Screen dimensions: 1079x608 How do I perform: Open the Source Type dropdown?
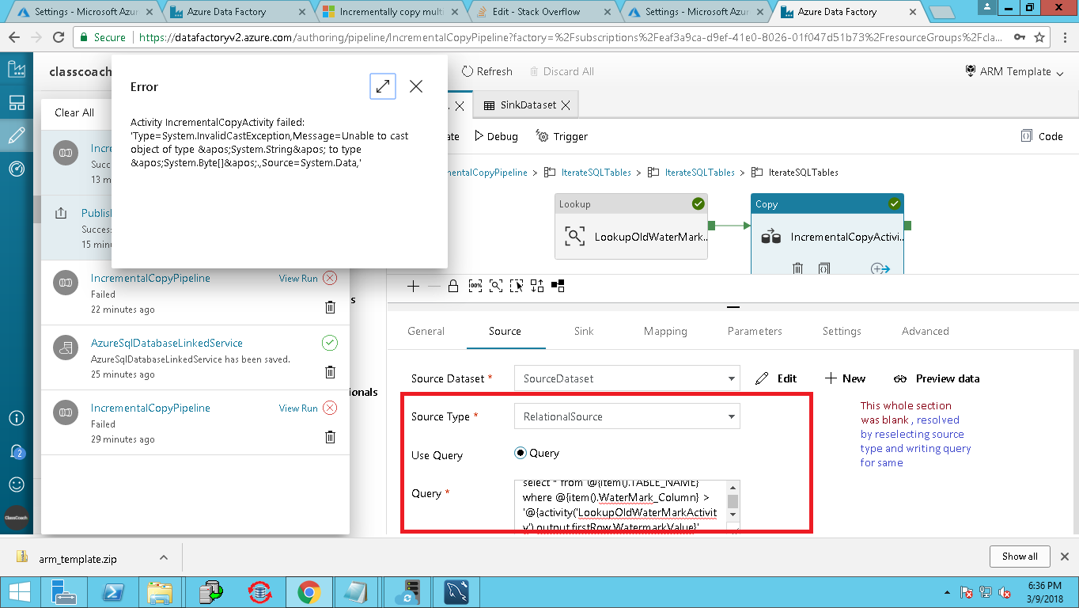(627, 416)
